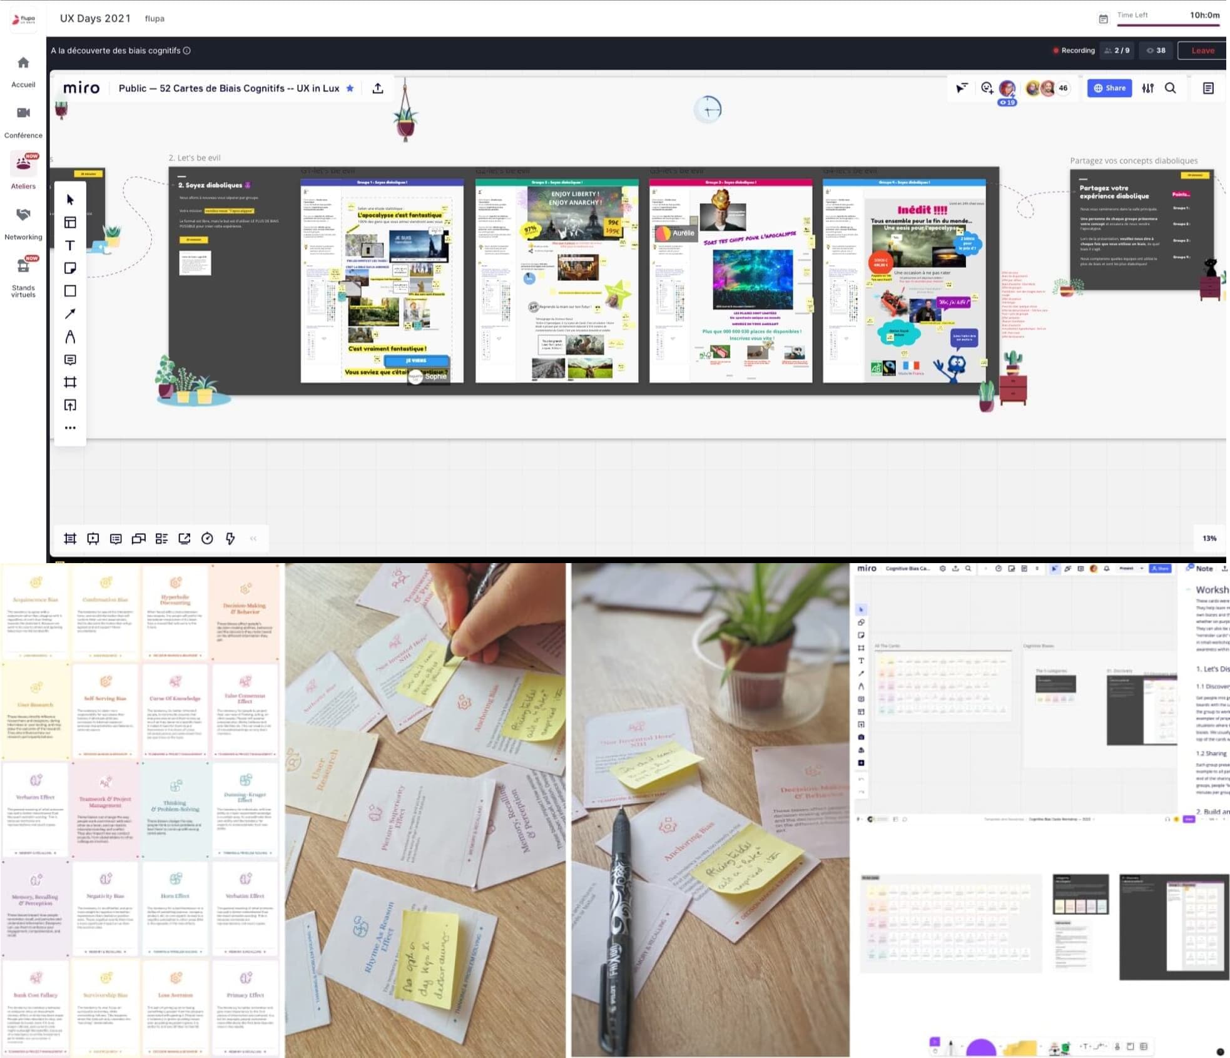Expand more tools with three dots

(70, 428)
